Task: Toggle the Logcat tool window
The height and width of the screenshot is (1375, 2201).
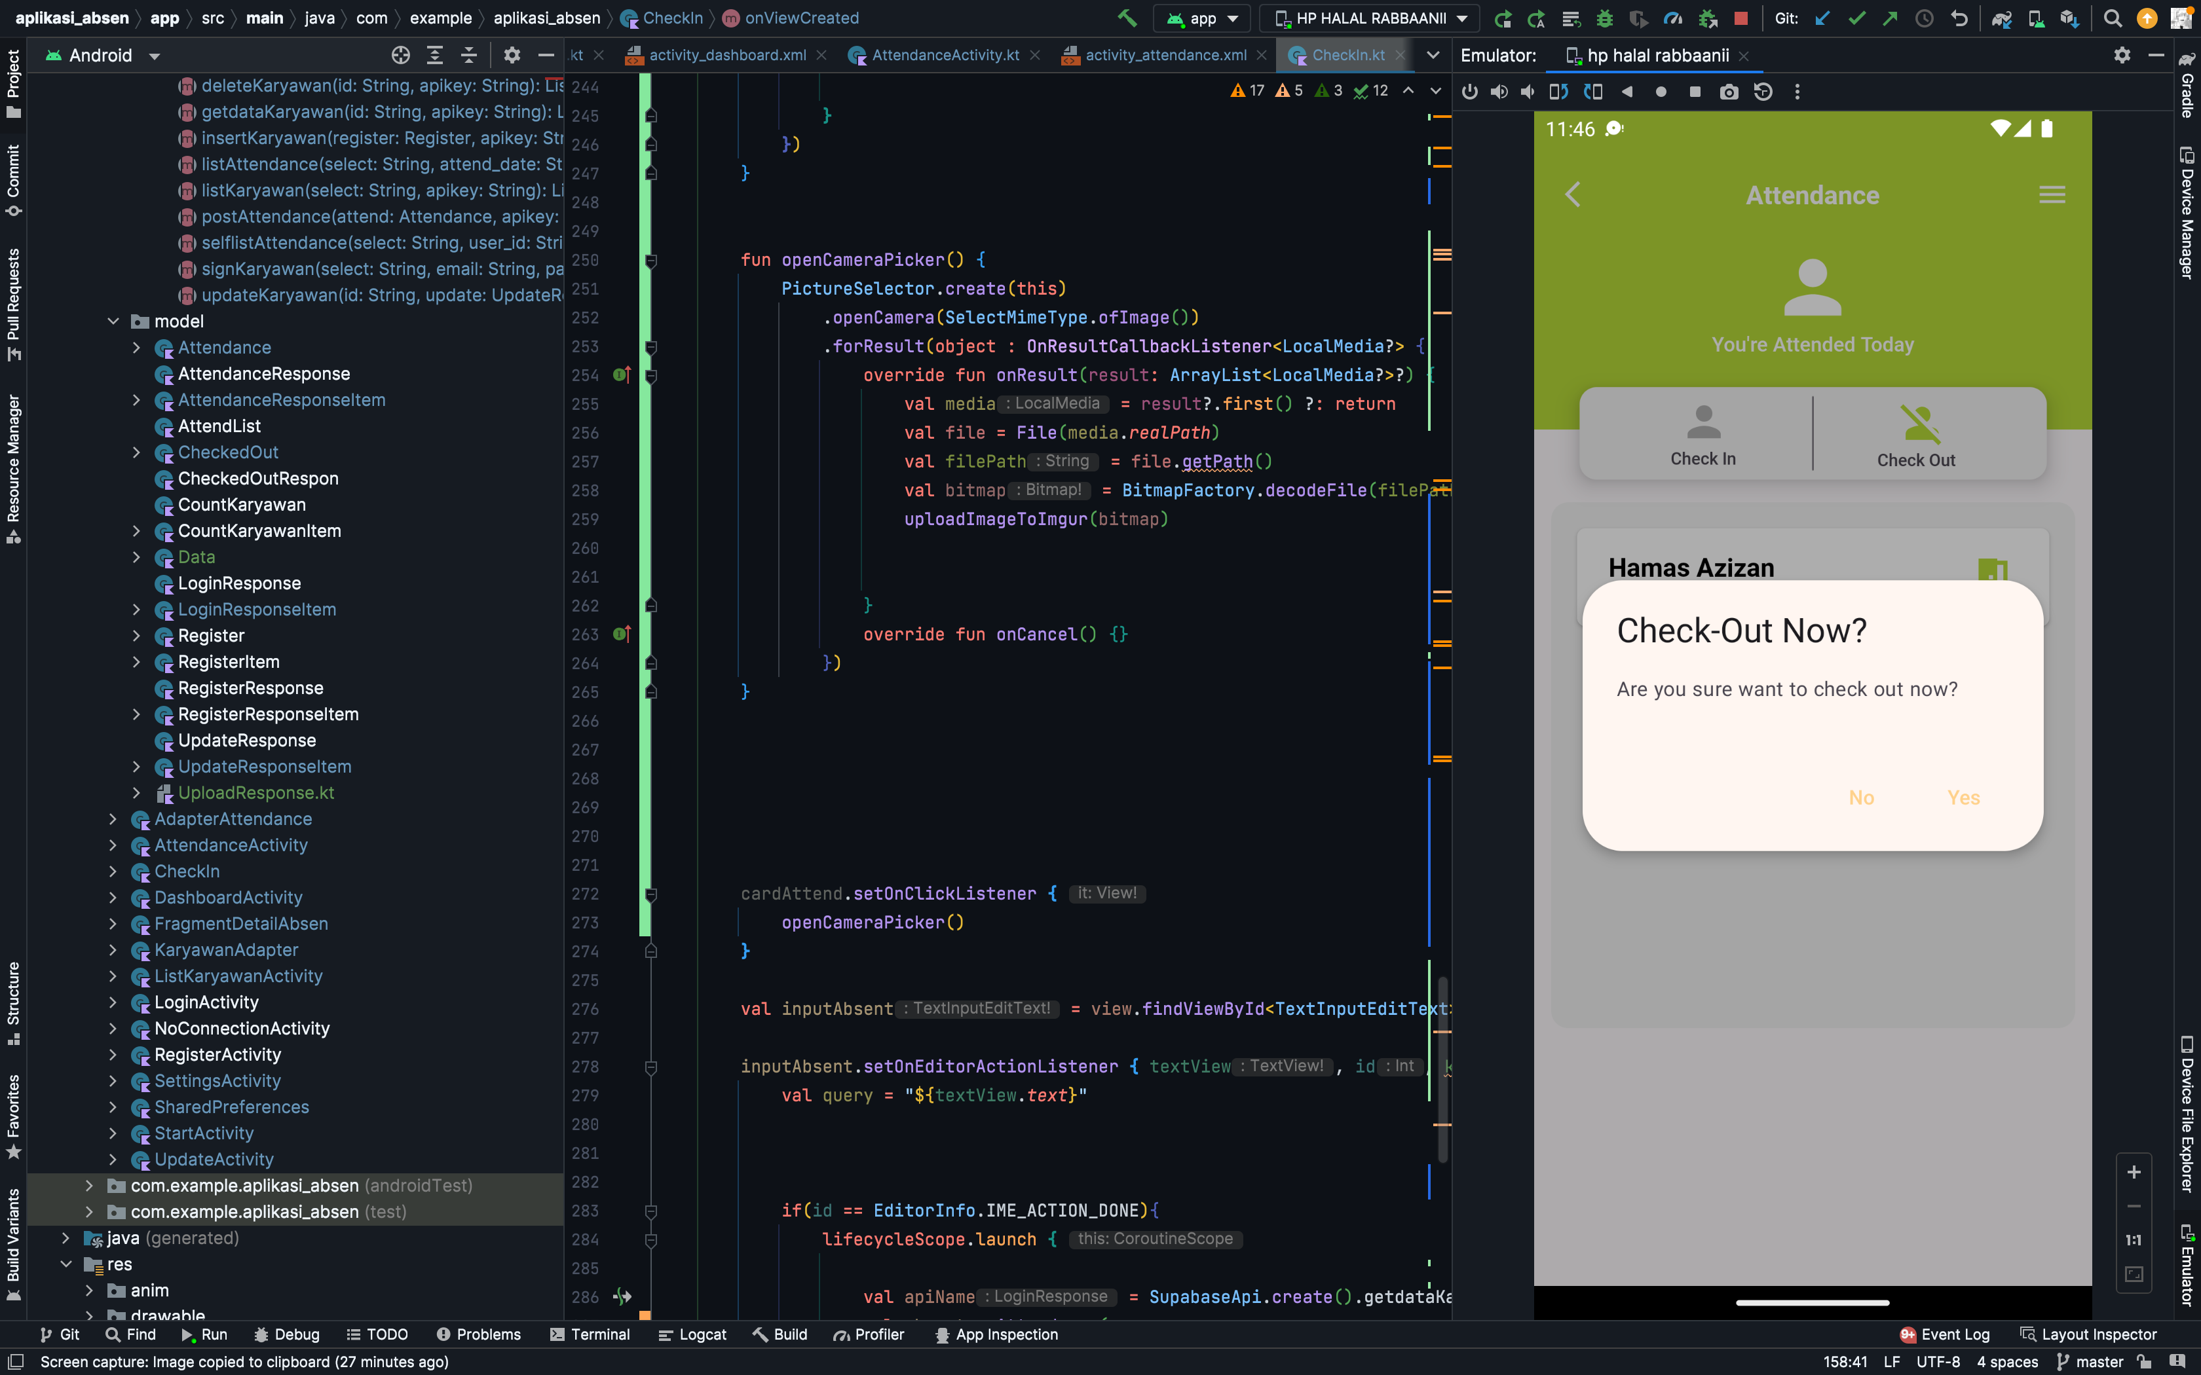Action: [x=692, y=1334]
